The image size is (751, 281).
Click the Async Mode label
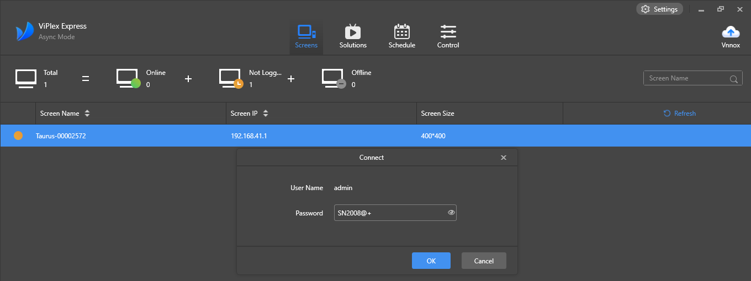tap(56, 37)
